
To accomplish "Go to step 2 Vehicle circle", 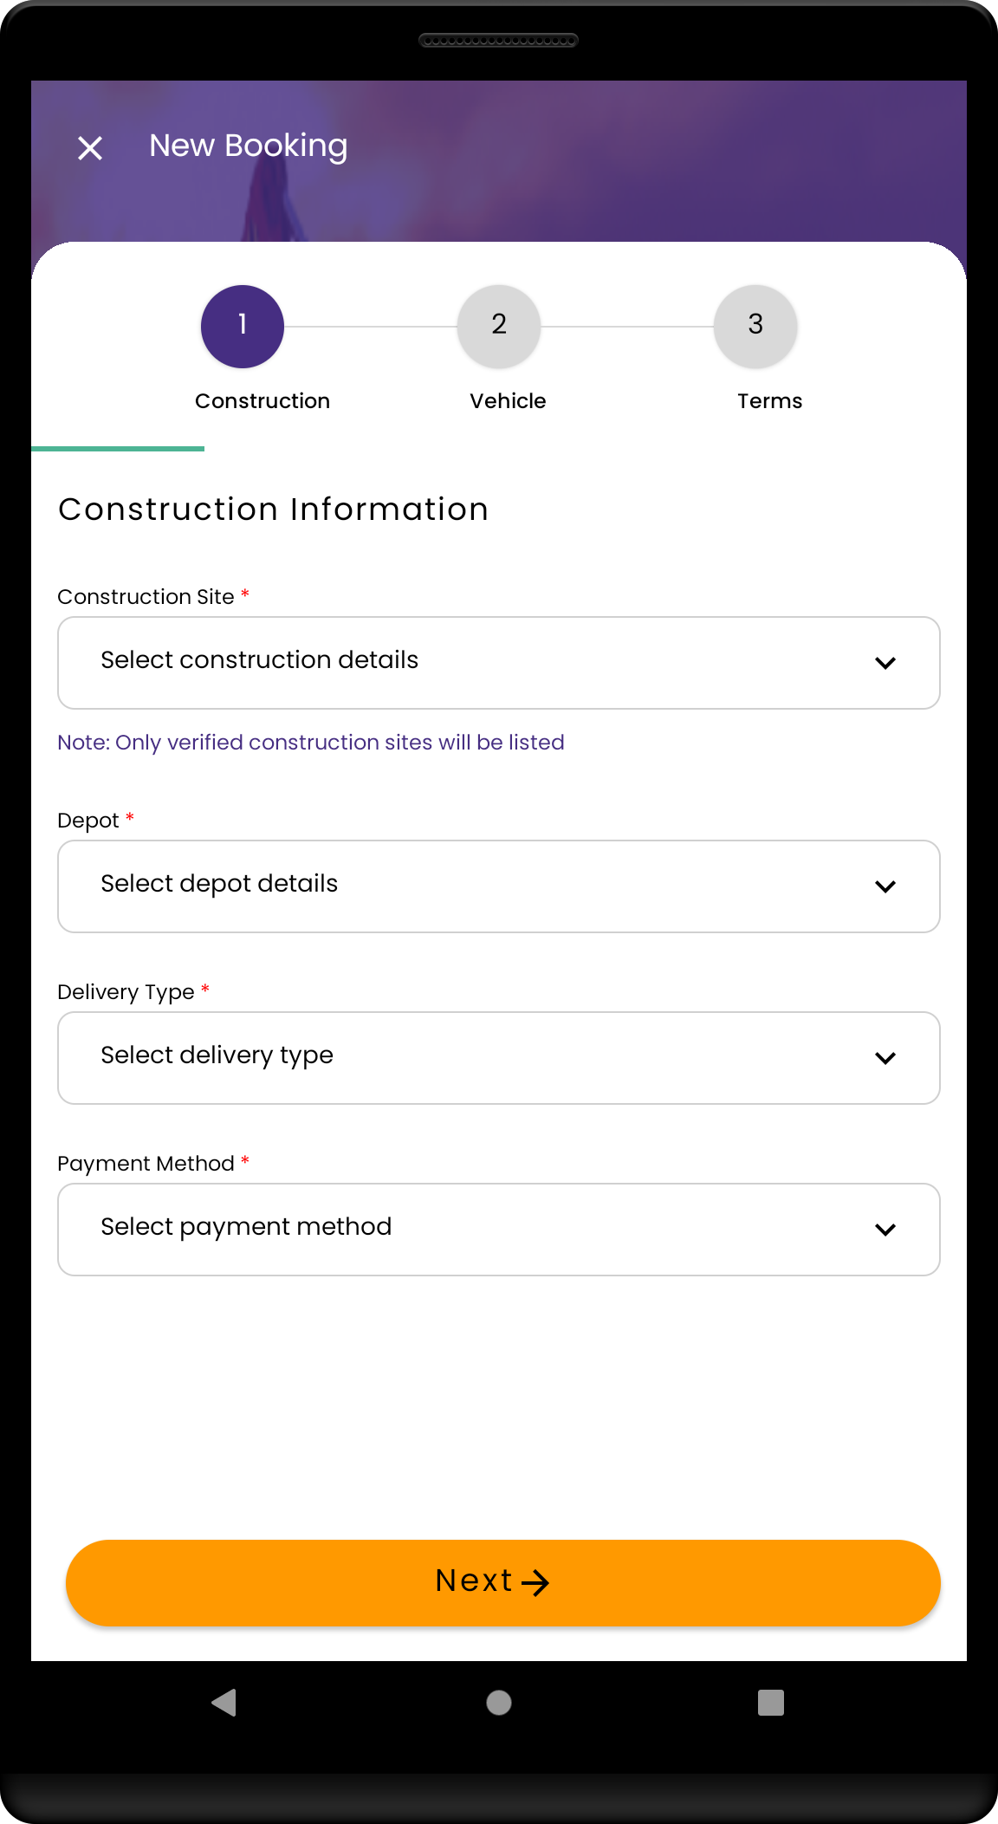I will pyautogui.click(x=499, y=327).
